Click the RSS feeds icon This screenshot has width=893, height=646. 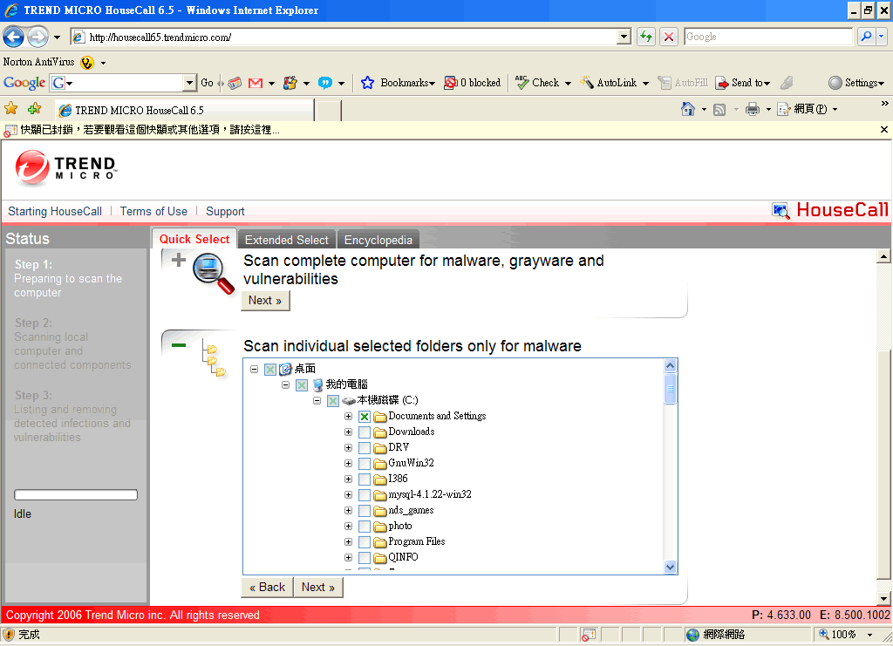719,109
